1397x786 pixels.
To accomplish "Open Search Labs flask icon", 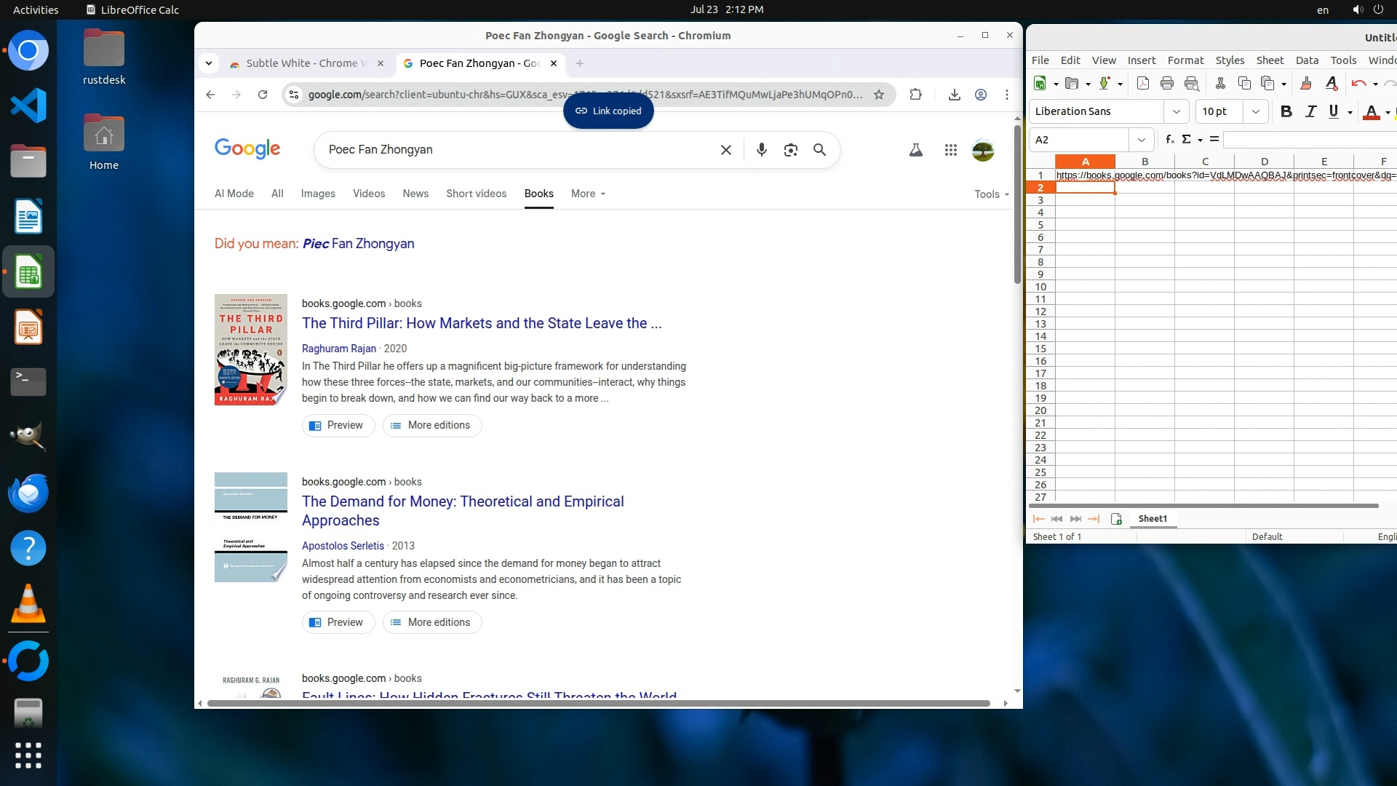I will tap(915, 150).
